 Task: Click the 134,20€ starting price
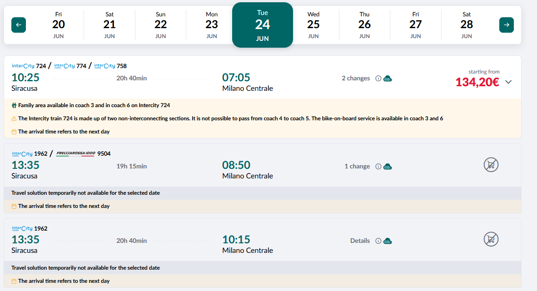[477, 82]
